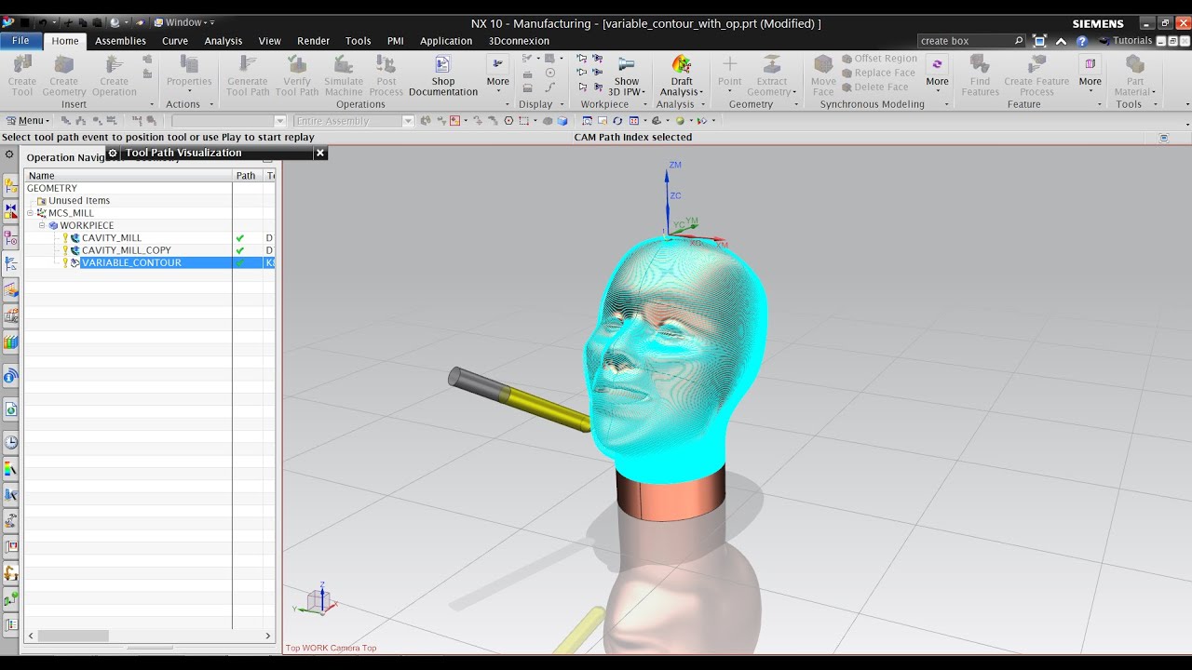Click the Name column header
Viewport: 1192px width, 670px height.
[x=128, y=175]
